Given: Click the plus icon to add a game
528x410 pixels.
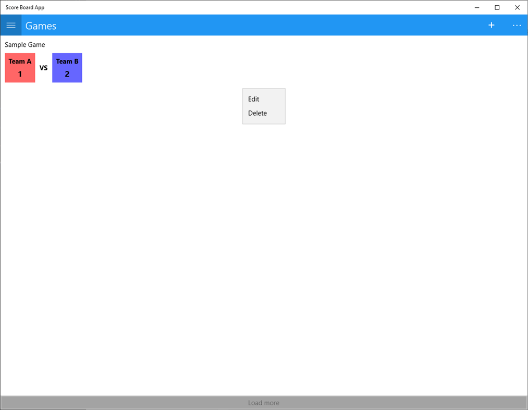Looking at the screenshot, I should [491, 24].
